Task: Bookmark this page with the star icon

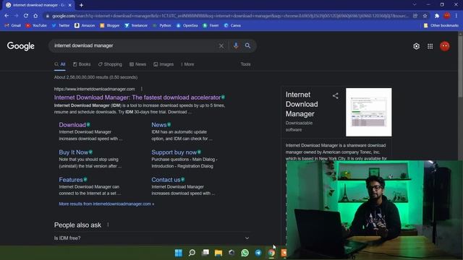Action: pos(425,16)
